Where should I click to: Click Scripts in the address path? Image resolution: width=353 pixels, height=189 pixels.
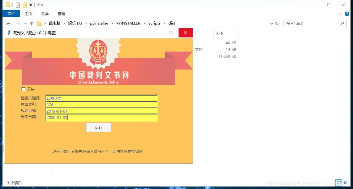[x=154, y=23]
